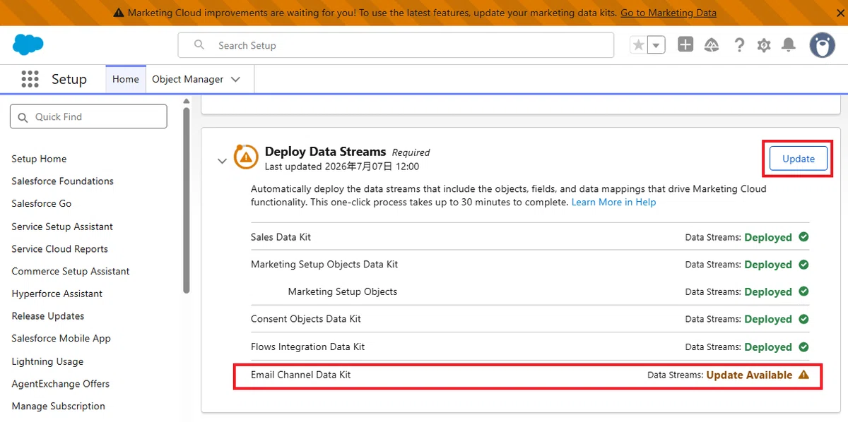Screen dimensions: 848x422
Task: Open the Global Actions plus icon
Action: coord(685,45)
